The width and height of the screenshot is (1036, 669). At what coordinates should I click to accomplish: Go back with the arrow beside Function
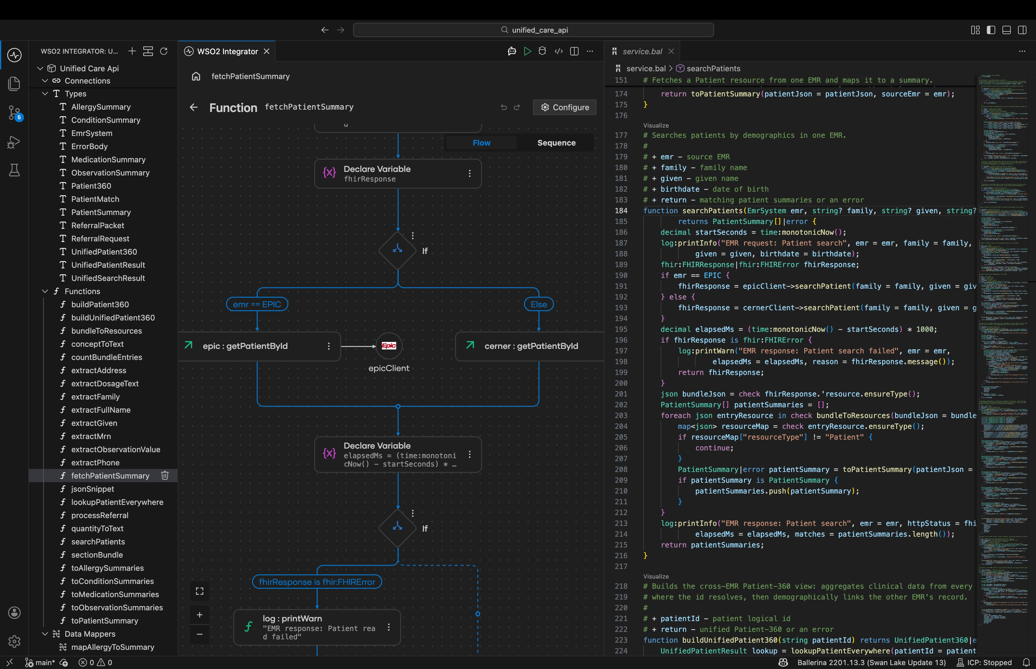[x=194, y=107]
